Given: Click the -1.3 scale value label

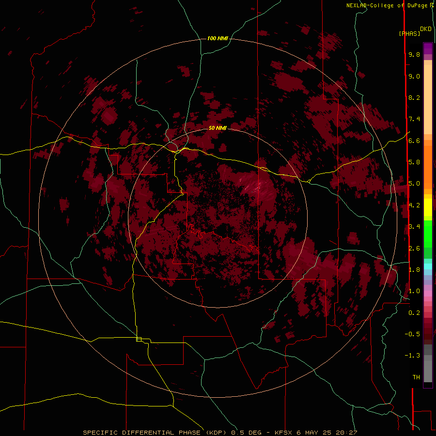Looking at the screenshot, I should point(412,356).
